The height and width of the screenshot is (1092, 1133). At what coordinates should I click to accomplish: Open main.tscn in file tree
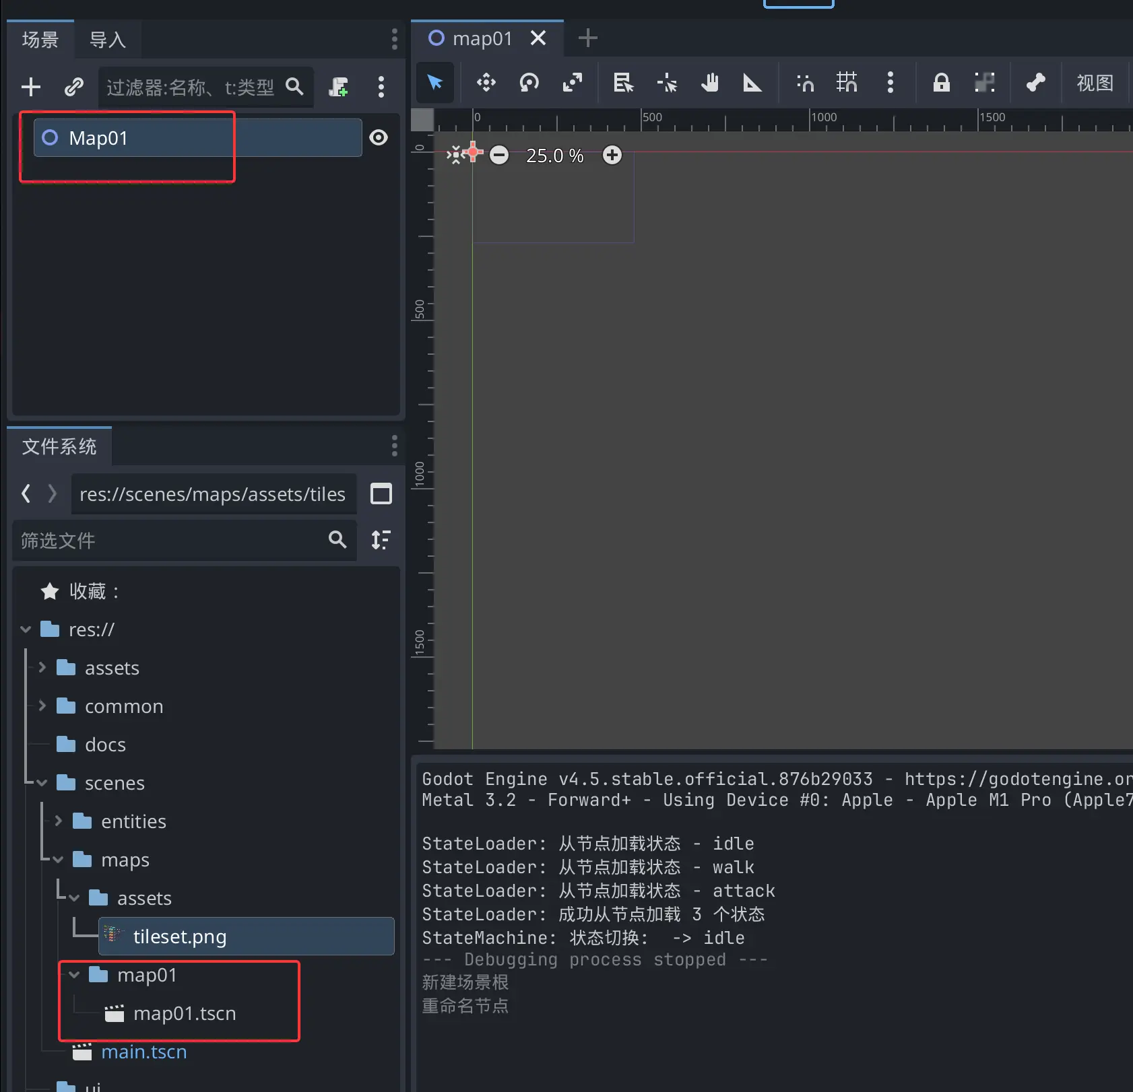pos(143,1052)
